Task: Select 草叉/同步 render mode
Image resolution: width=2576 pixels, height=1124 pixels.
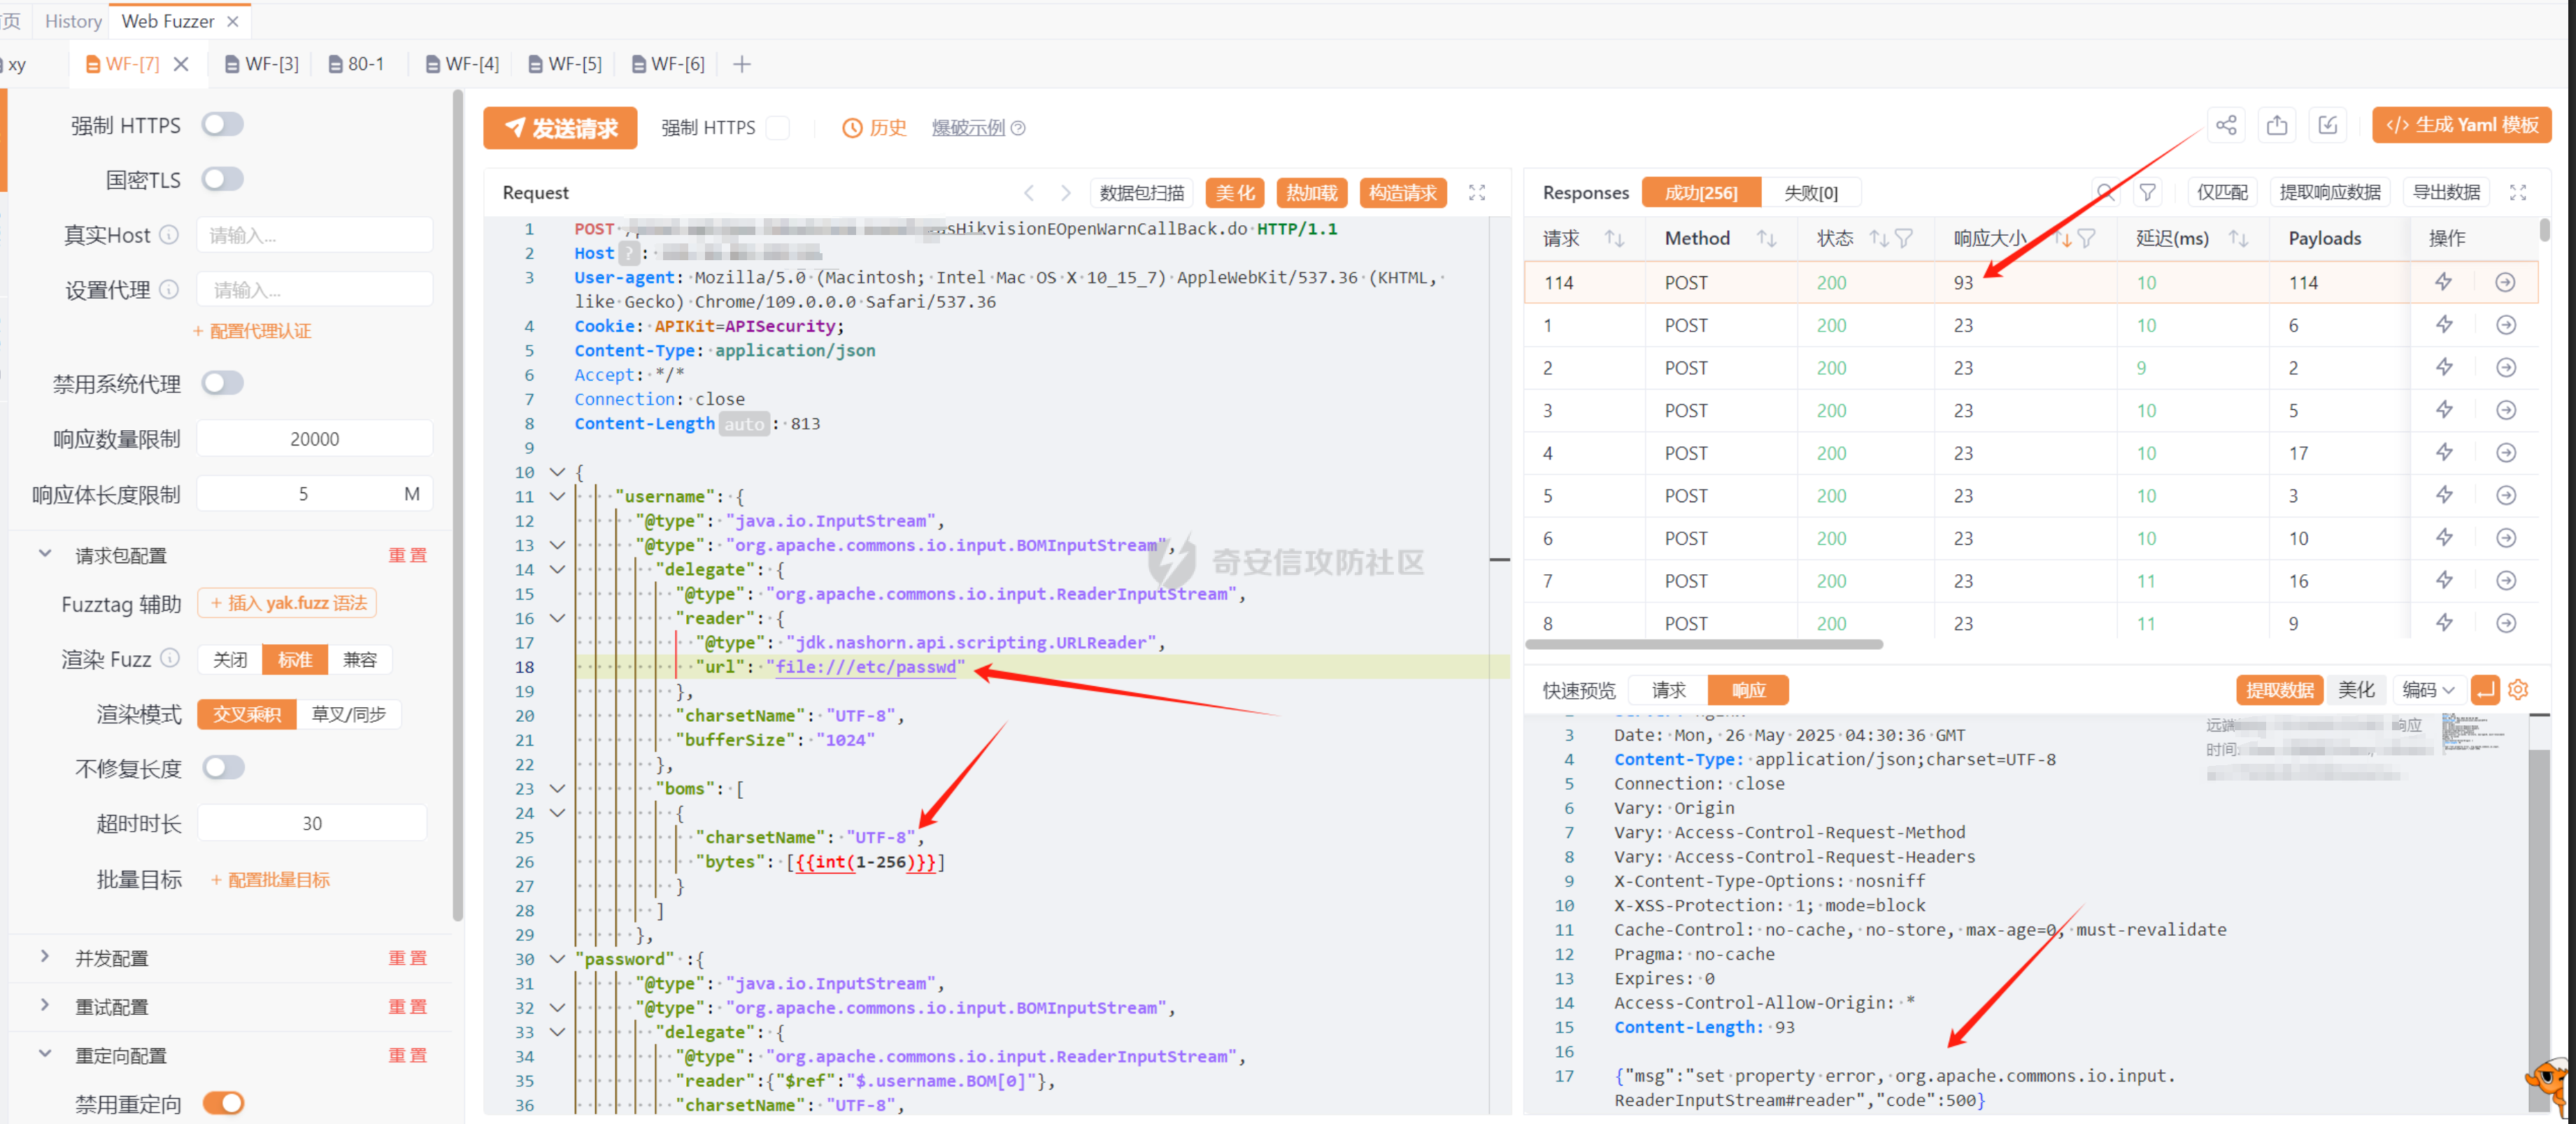Action: [349, 714]
